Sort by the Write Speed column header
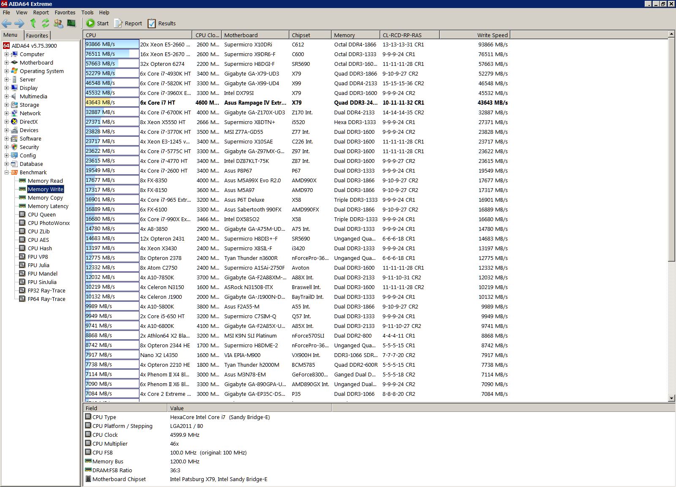Image resolution: width=676 pixels, height=487 pixels. pyautogui.click(x=475, y=35)
